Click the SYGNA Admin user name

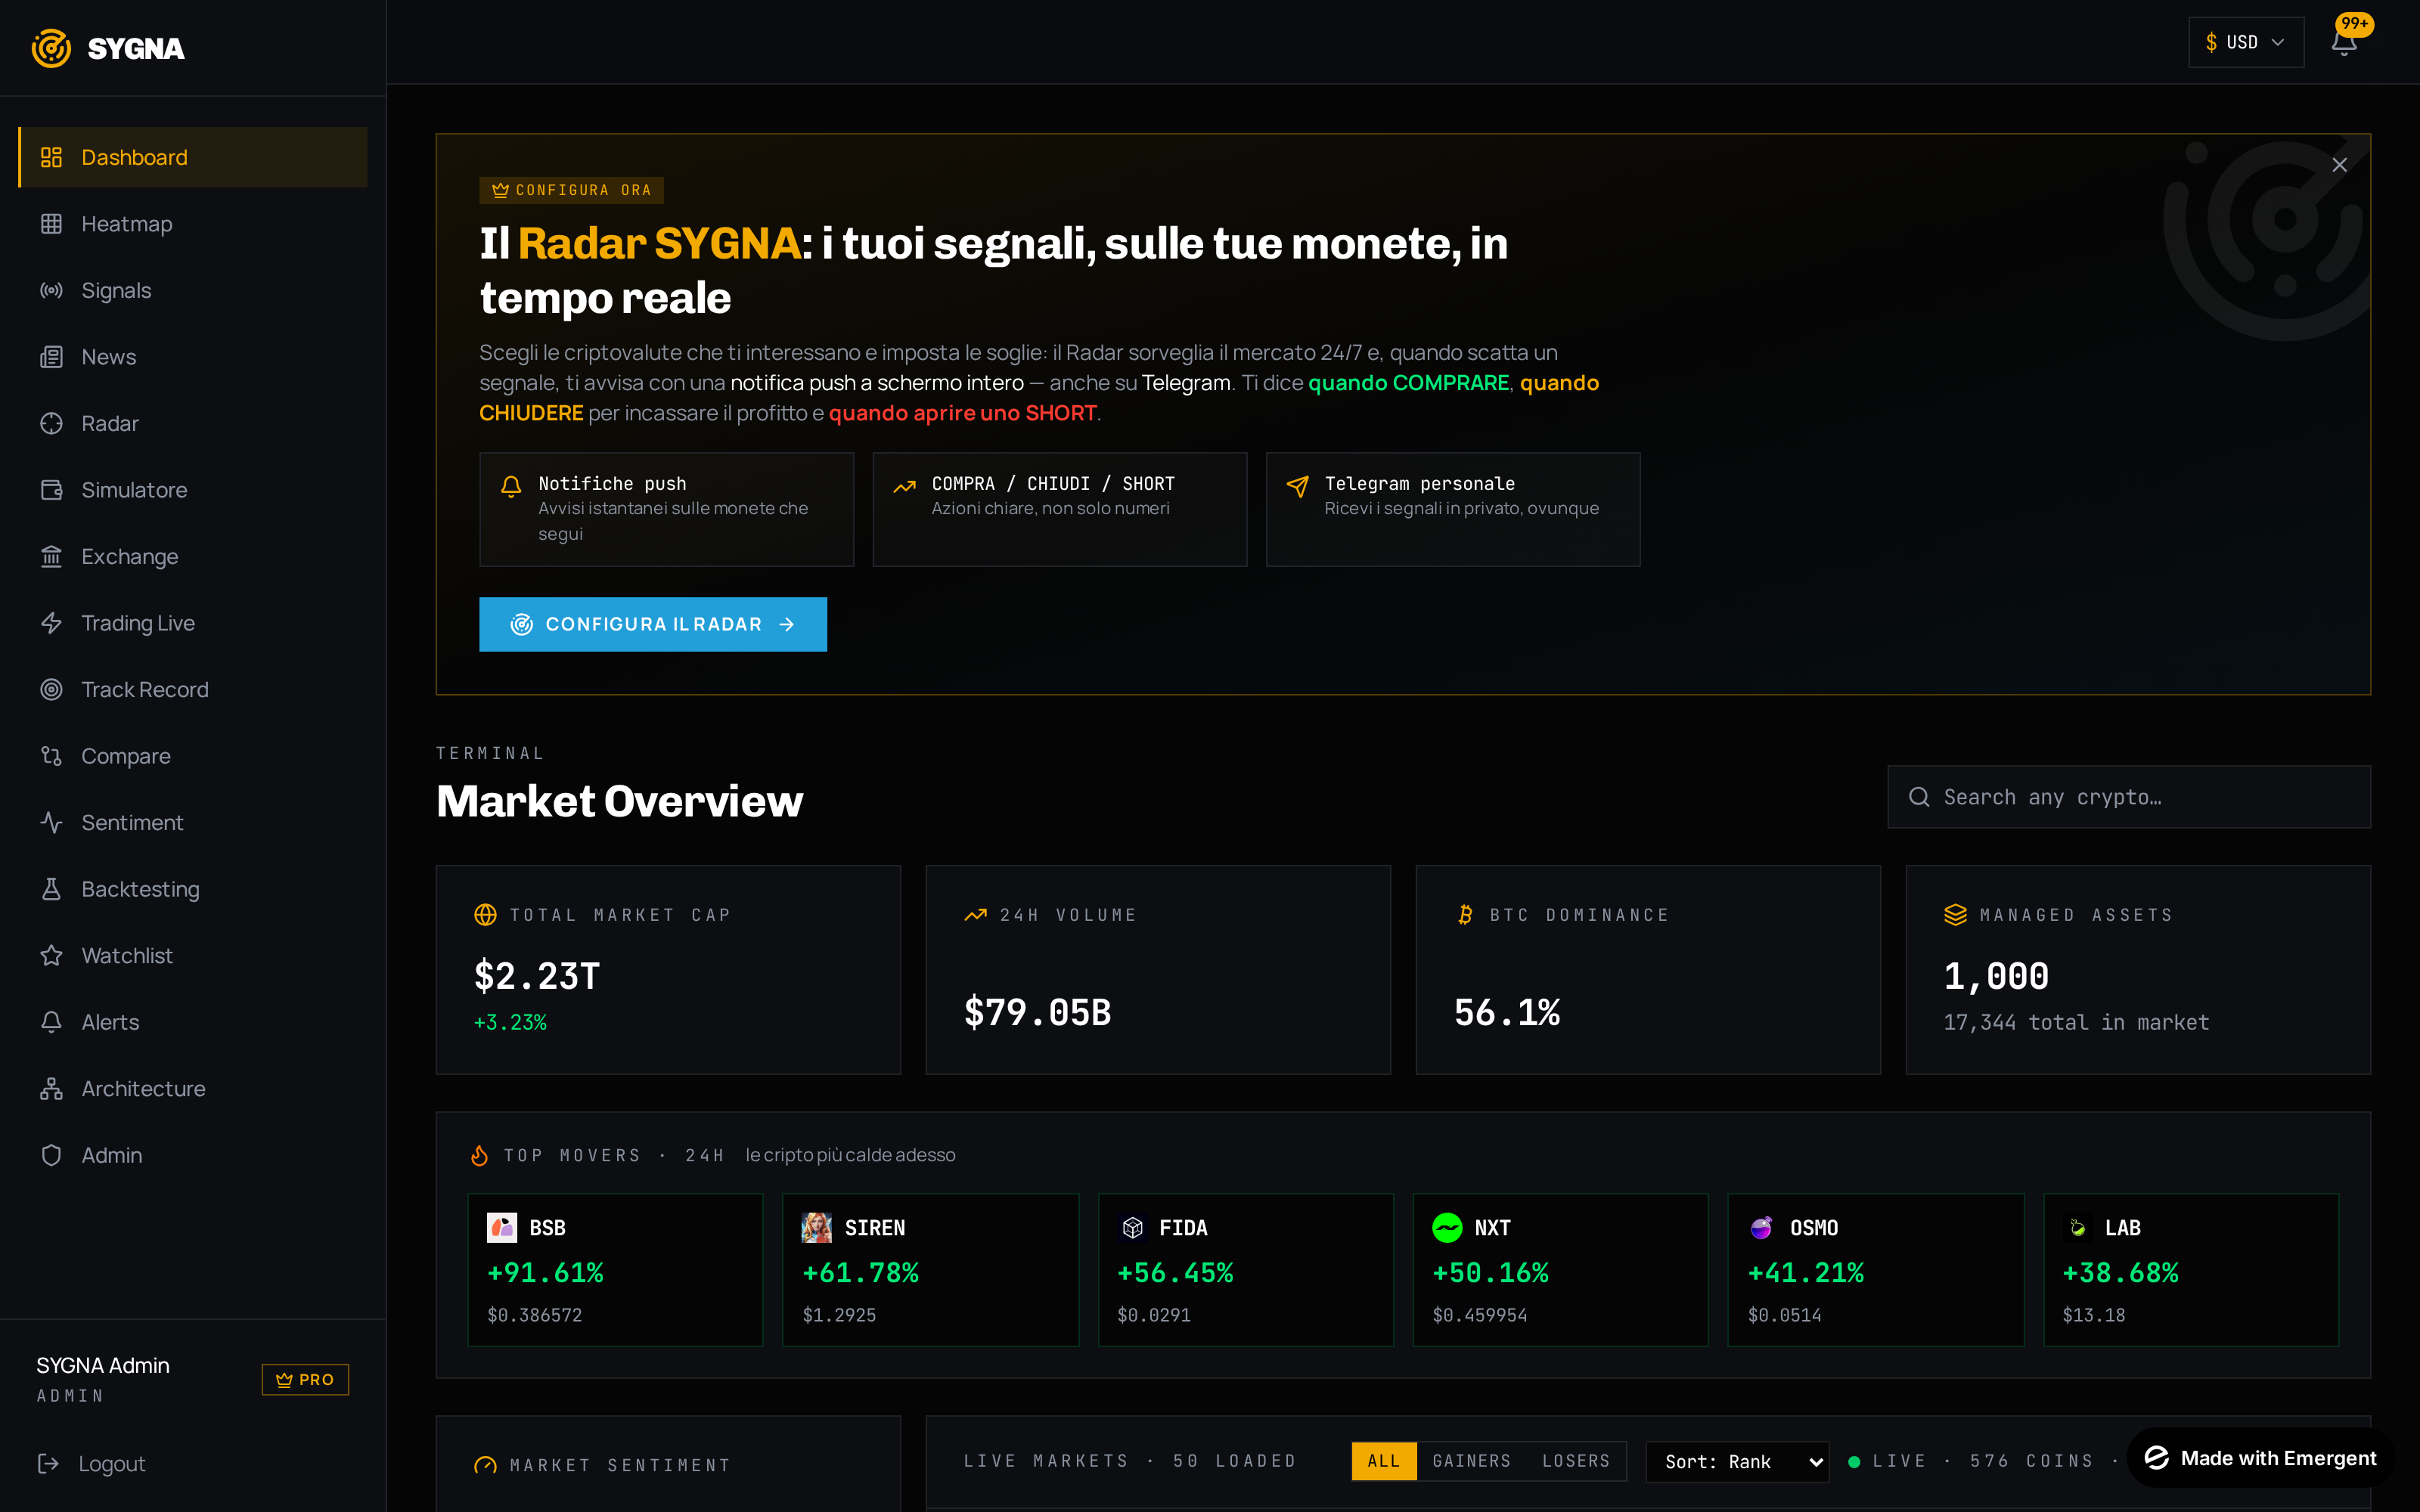(x=103, y=1365)
